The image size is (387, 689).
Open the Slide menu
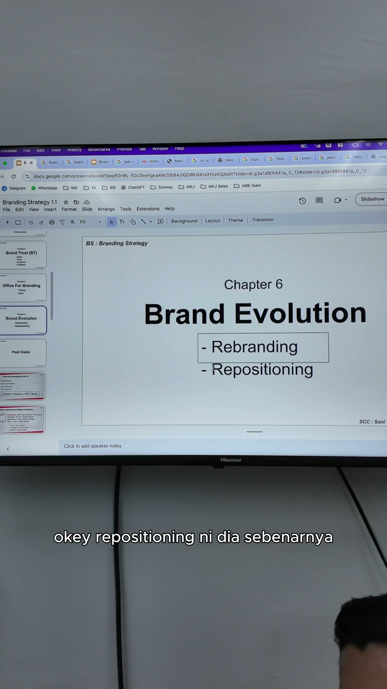87,209
